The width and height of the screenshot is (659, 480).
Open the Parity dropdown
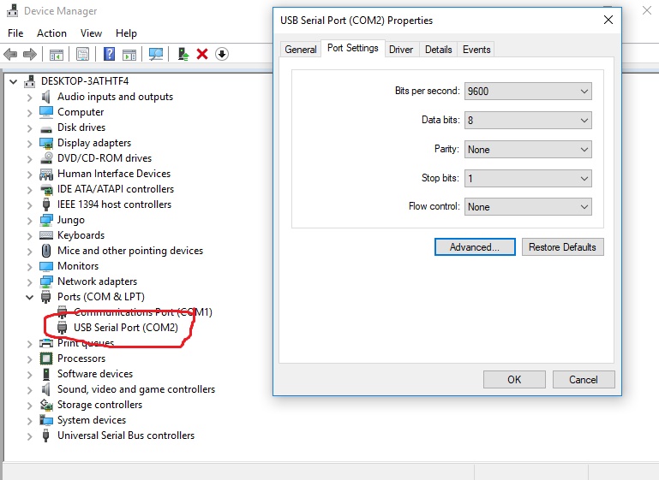tap(528, 150)
